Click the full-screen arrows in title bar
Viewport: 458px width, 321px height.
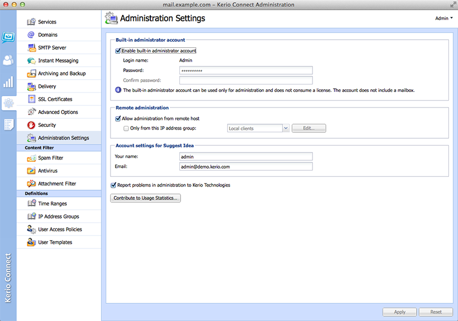tap(453, 4)
